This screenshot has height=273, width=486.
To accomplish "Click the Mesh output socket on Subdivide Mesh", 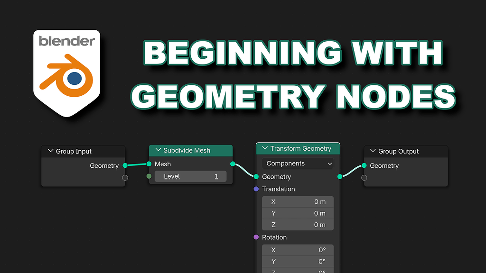I will 233,164.
